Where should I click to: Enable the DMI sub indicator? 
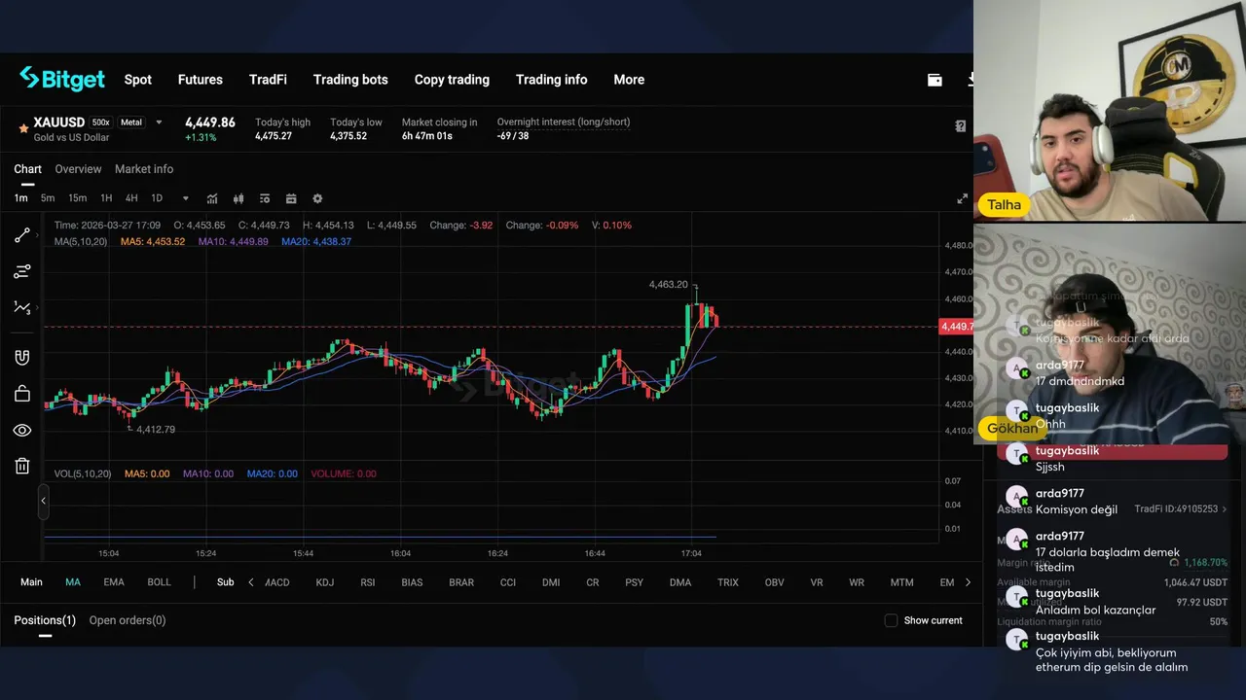coord(551,582)
